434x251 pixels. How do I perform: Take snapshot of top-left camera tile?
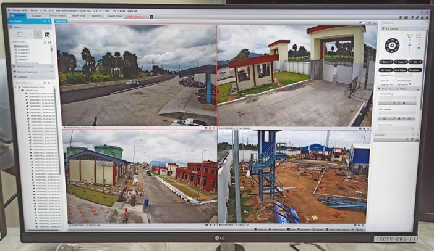206,128
